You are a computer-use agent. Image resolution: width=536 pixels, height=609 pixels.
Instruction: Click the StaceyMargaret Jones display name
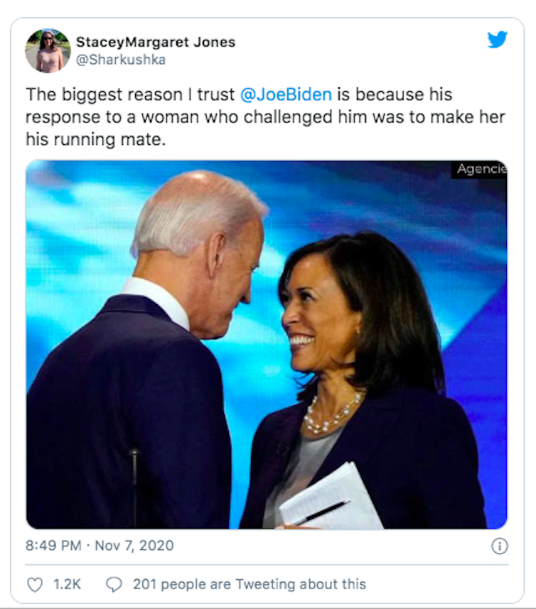pos(156,42)
